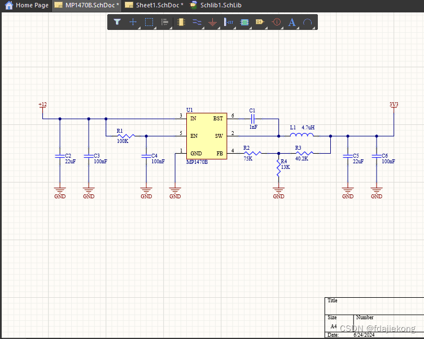Viewport: 424px width, 339px height.
Task: Activate the place wire tool
Action: (x=197, y=22)
